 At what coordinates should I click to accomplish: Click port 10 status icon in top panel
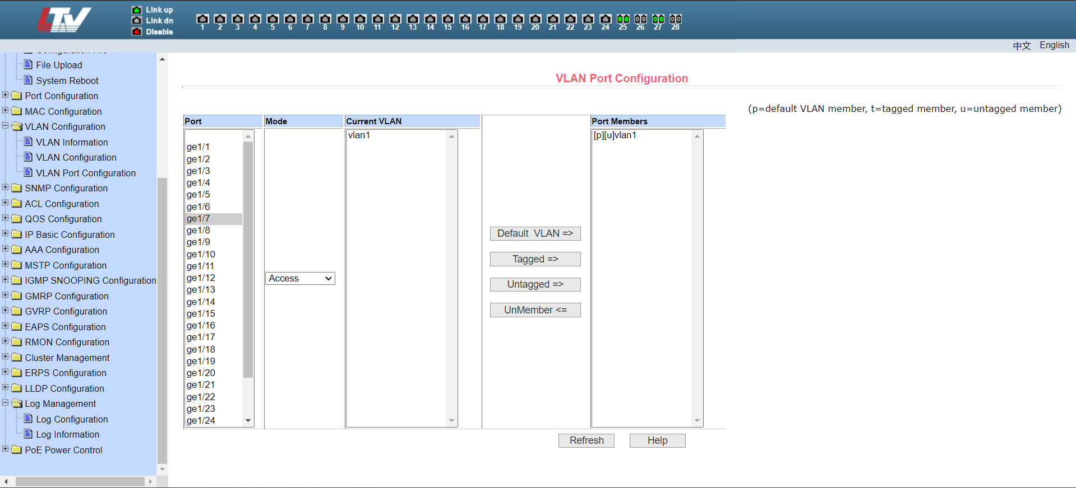pyautogui.click(x=360, y=19)
